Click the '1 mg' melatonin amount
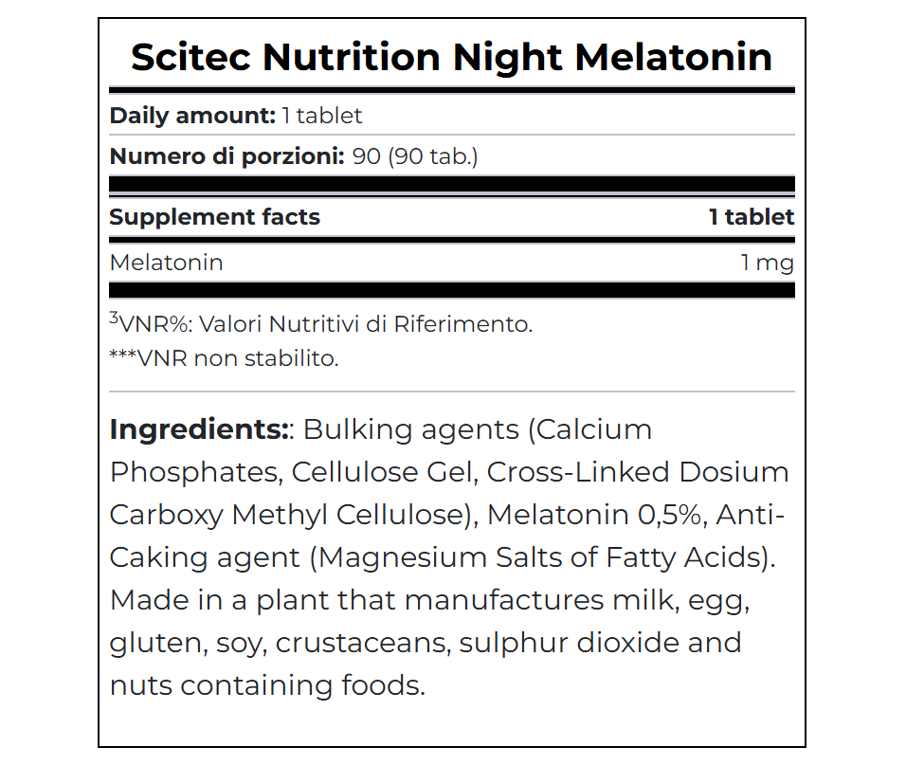 tap(768, 263)
